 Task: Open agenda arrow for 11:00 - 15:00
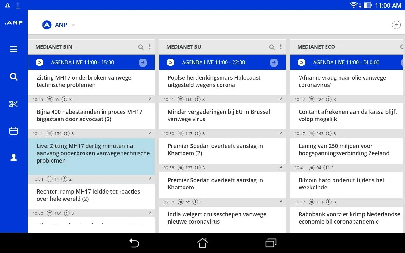[143, 63]
